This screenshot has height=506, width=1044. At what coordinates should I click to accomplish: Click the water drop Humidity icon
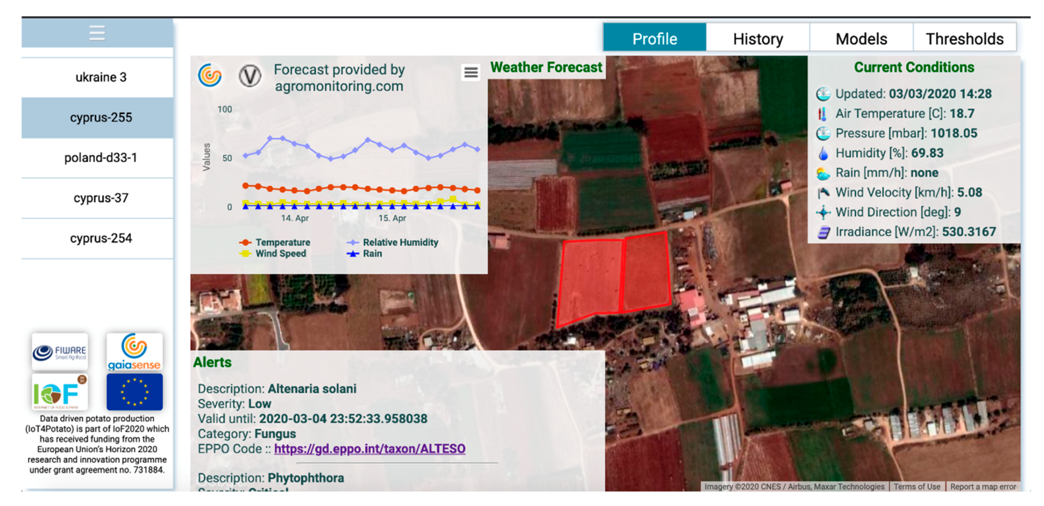(x=823, y=153)
